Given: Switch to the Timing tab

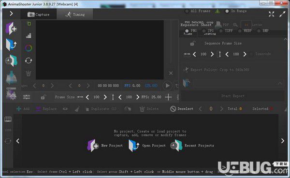Looking at the screenshot, I should (x=75, y=15).
